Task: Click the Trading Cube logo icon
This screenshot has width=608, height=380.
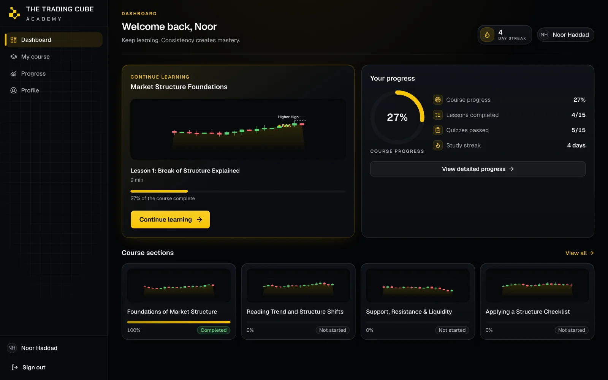Action: 14,13
